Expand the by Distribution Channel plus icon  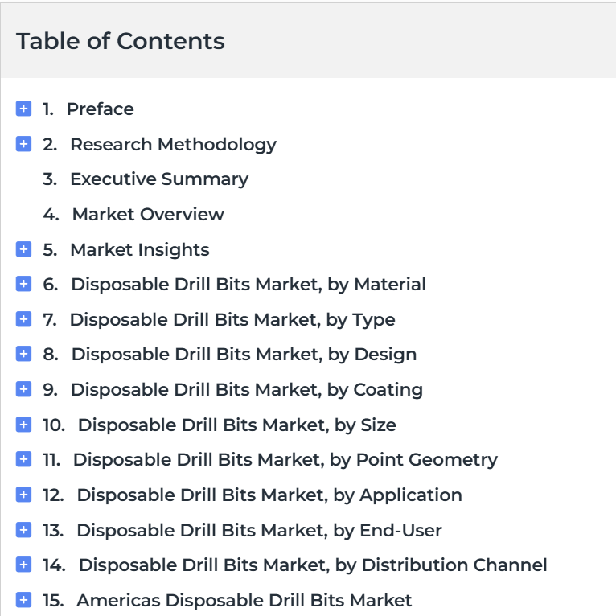pyautogui.click(x=23, y=565)
